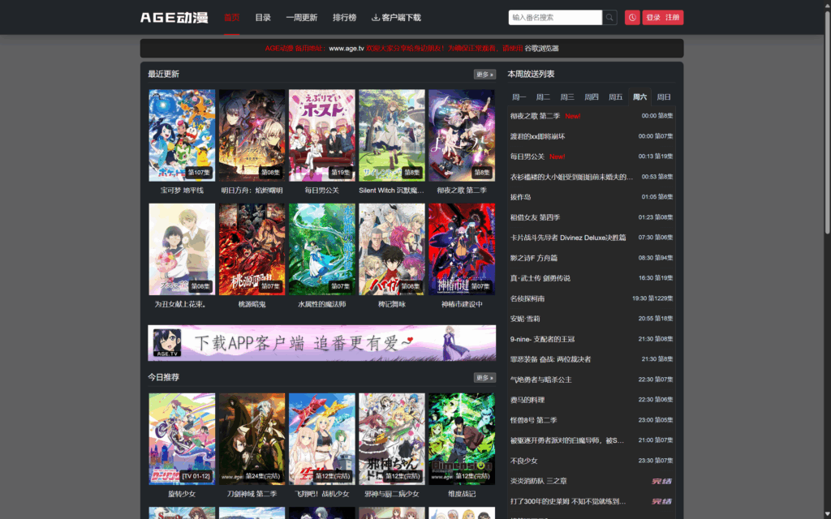Open the 一周更新 menu item
Viewport: 831px width, 519px height.
(x=302, y=18)
